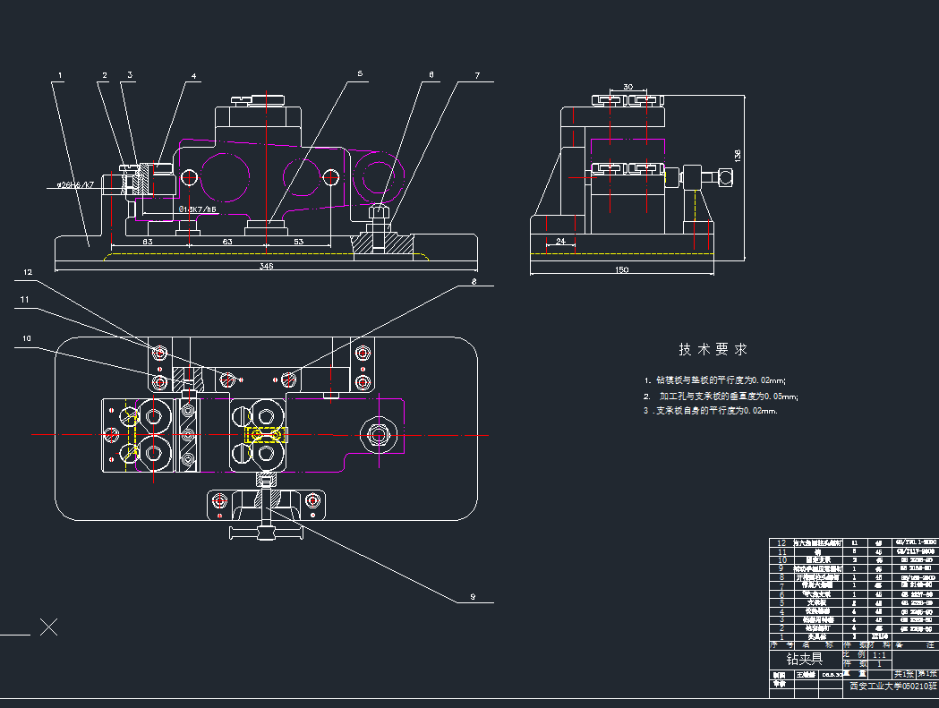Click the 346 overall length dimension
The width and height of the screenshot is (939, 708).
click(266, 266)
